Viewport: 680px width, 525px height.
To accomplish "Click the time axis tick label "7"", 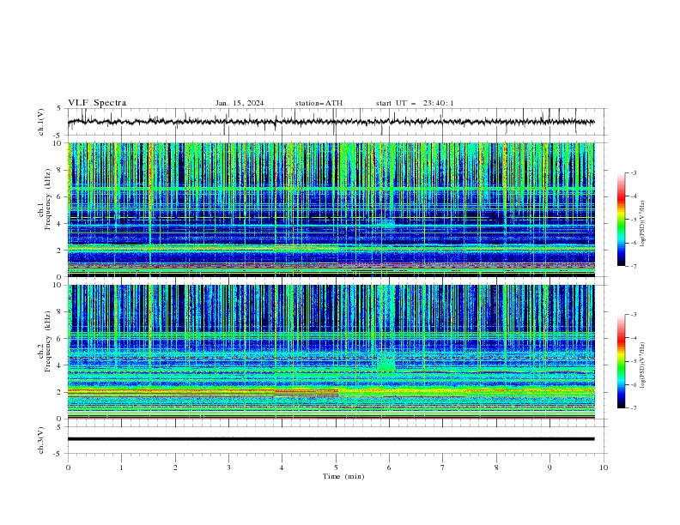I will point(443,468).
